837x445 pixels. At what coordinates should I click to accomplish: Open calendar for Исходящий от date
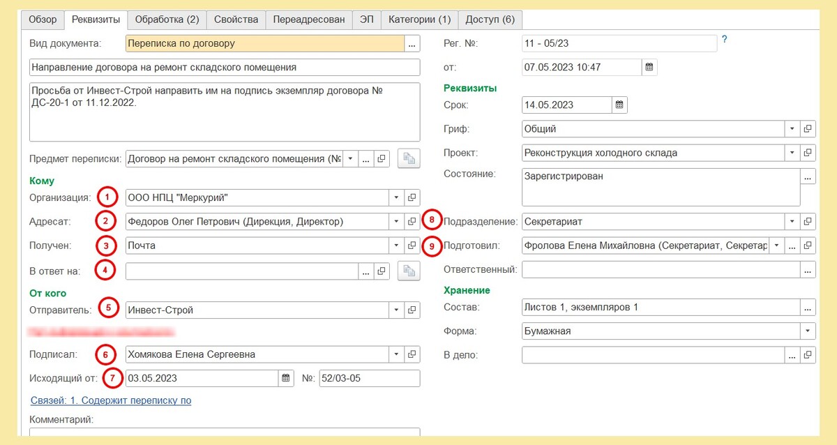(x=285, y=378)
